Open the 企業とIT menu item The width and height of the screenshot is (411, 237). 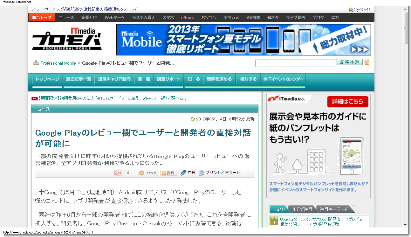[89, 18]
